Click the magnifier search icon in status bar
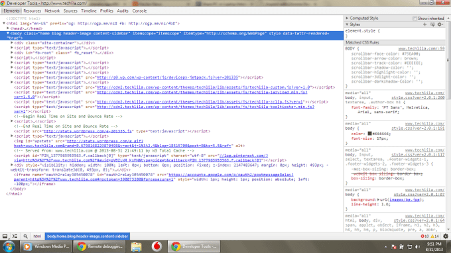 26,236
